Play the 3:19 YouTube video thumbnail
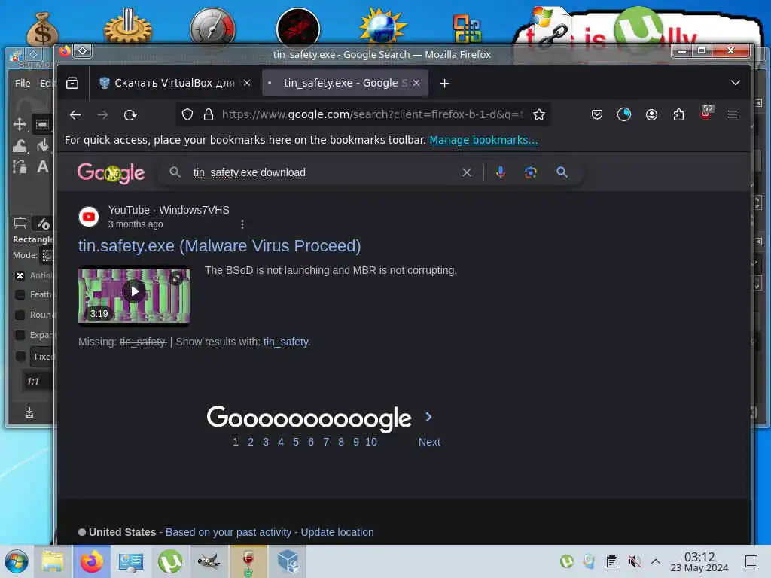 tap(134, 295)
